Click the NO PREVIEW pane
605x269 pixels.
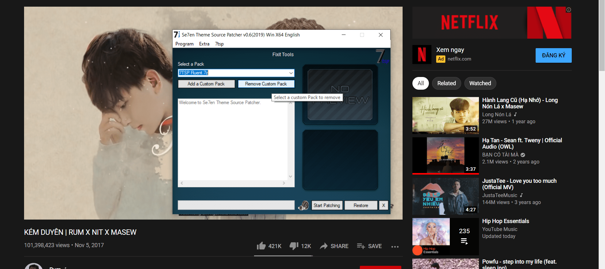pos(340,95)
